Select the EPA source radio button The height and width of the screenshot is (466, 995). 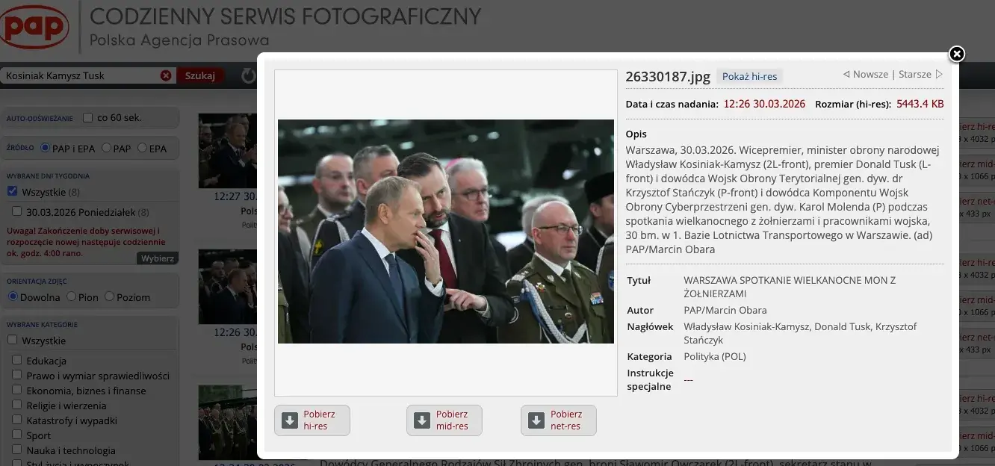tap(142, 149)
